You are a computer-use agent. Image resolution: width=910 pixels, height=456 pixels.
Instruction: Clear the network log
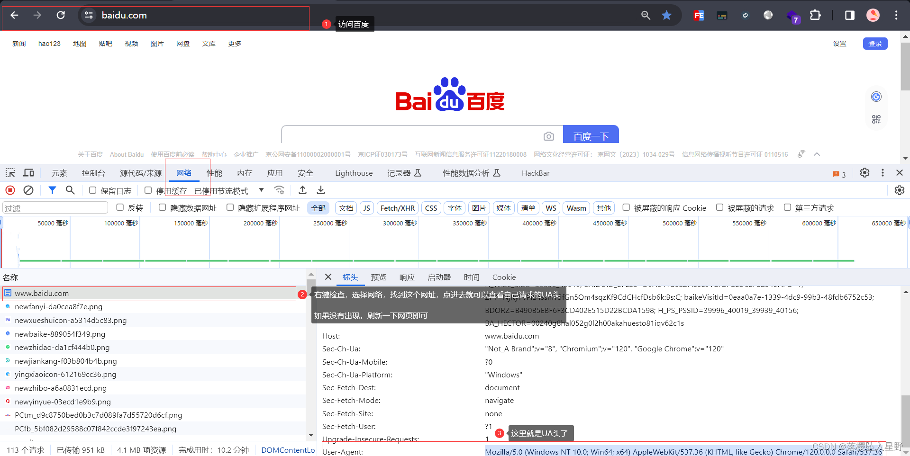tap(28, 190)
